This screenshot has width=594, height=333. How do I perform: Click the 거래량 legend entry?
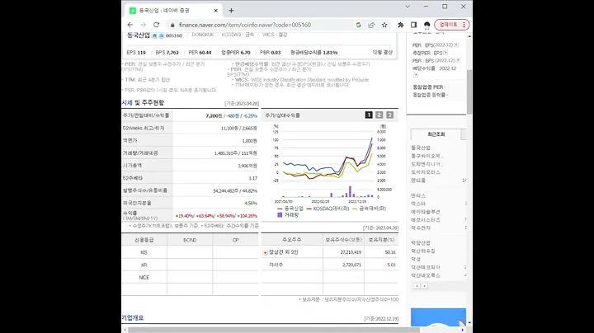pyautogui.click(x=288, y=215)
